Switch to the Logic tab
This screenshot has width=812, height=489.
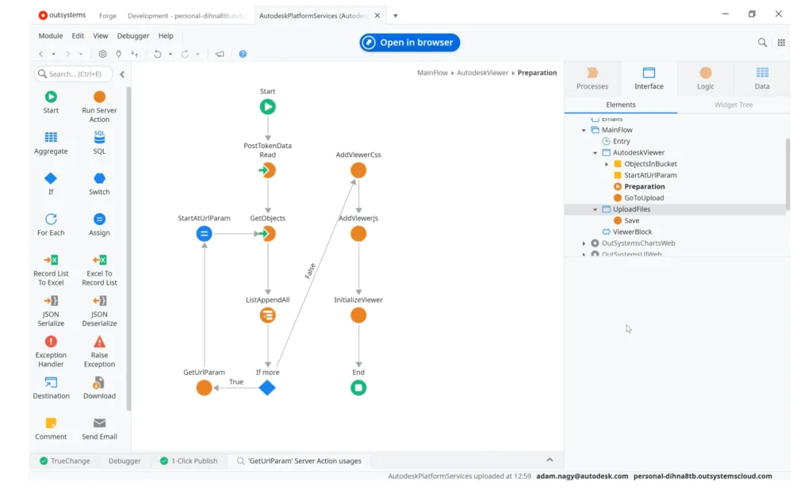point(705,77)
